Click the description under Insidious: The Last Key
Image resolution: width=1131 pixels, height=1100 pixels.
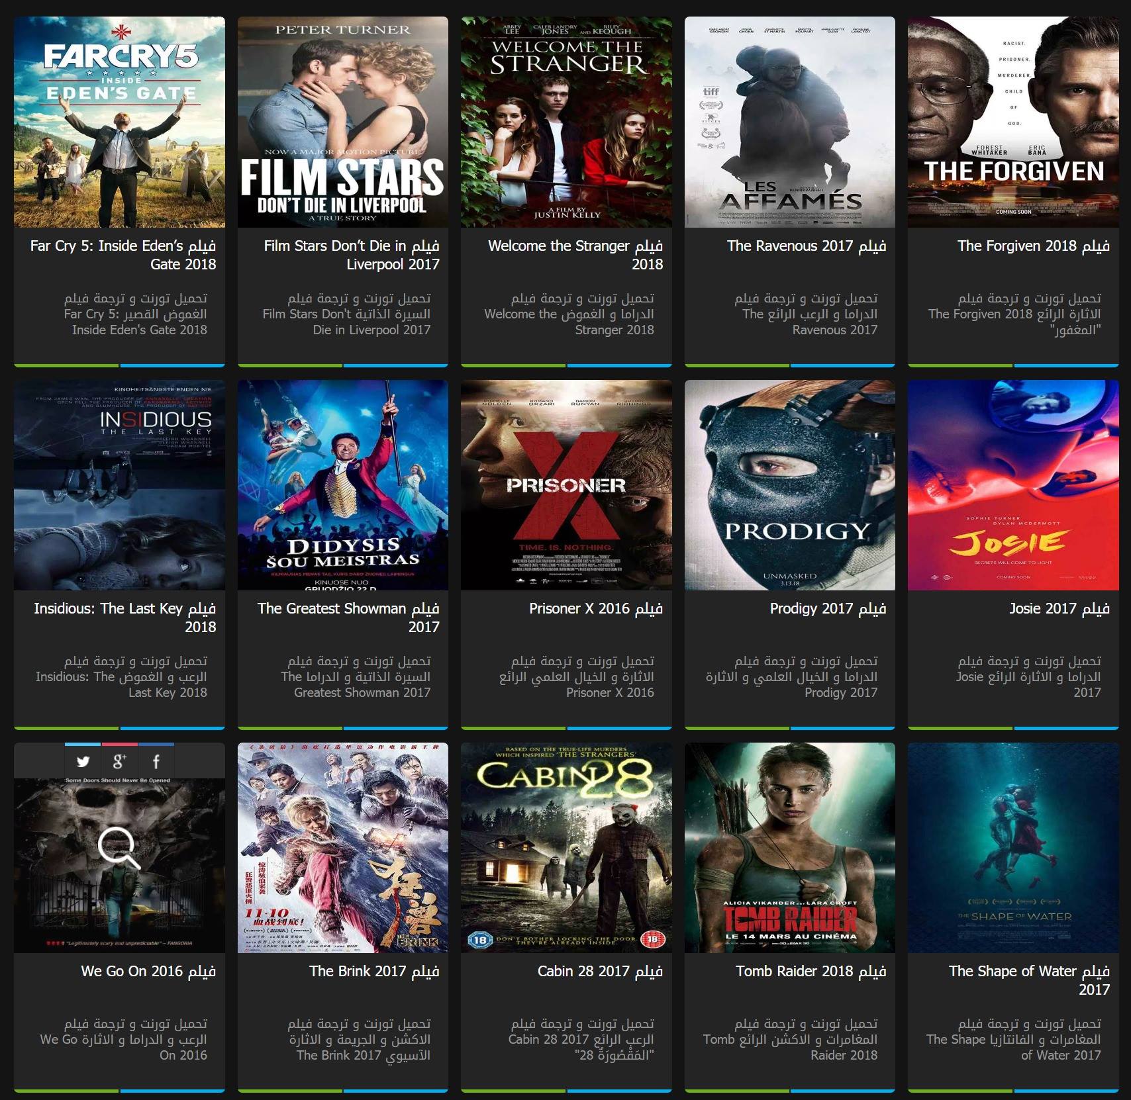[121, 677]
